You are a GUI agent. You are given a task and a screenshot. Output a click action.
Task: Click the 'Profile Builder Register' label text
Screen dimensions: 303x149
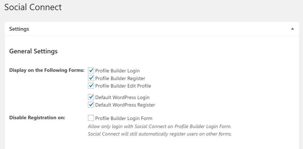click(x=120, y=78)
